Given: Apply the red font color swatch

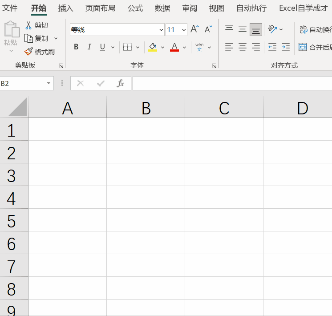Looking at the screenshot, I should click(174, 47).
